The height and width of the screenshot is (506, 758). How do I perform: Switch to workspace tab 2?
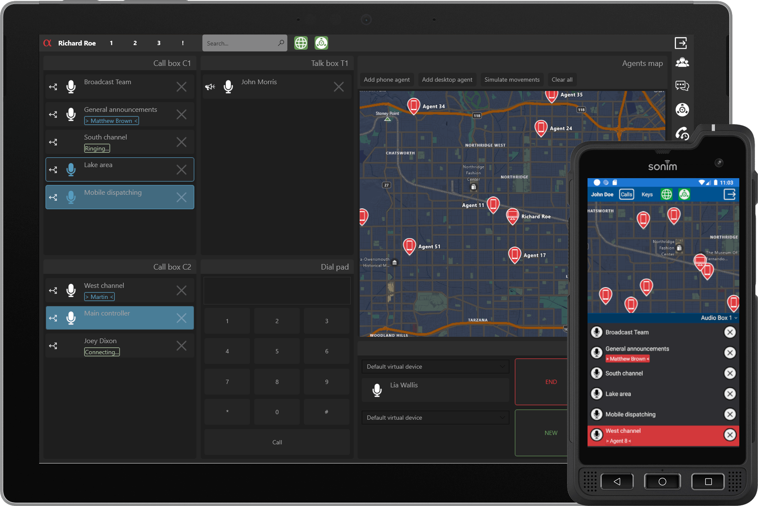[135, 43]
